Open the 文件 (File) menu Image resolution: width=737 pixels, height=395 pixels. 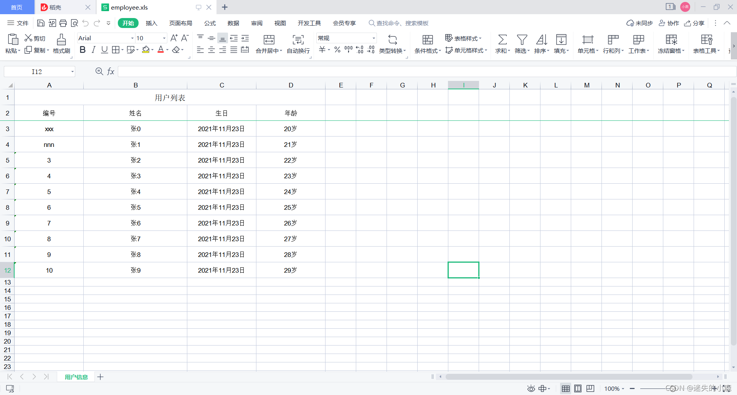(18, 23)
